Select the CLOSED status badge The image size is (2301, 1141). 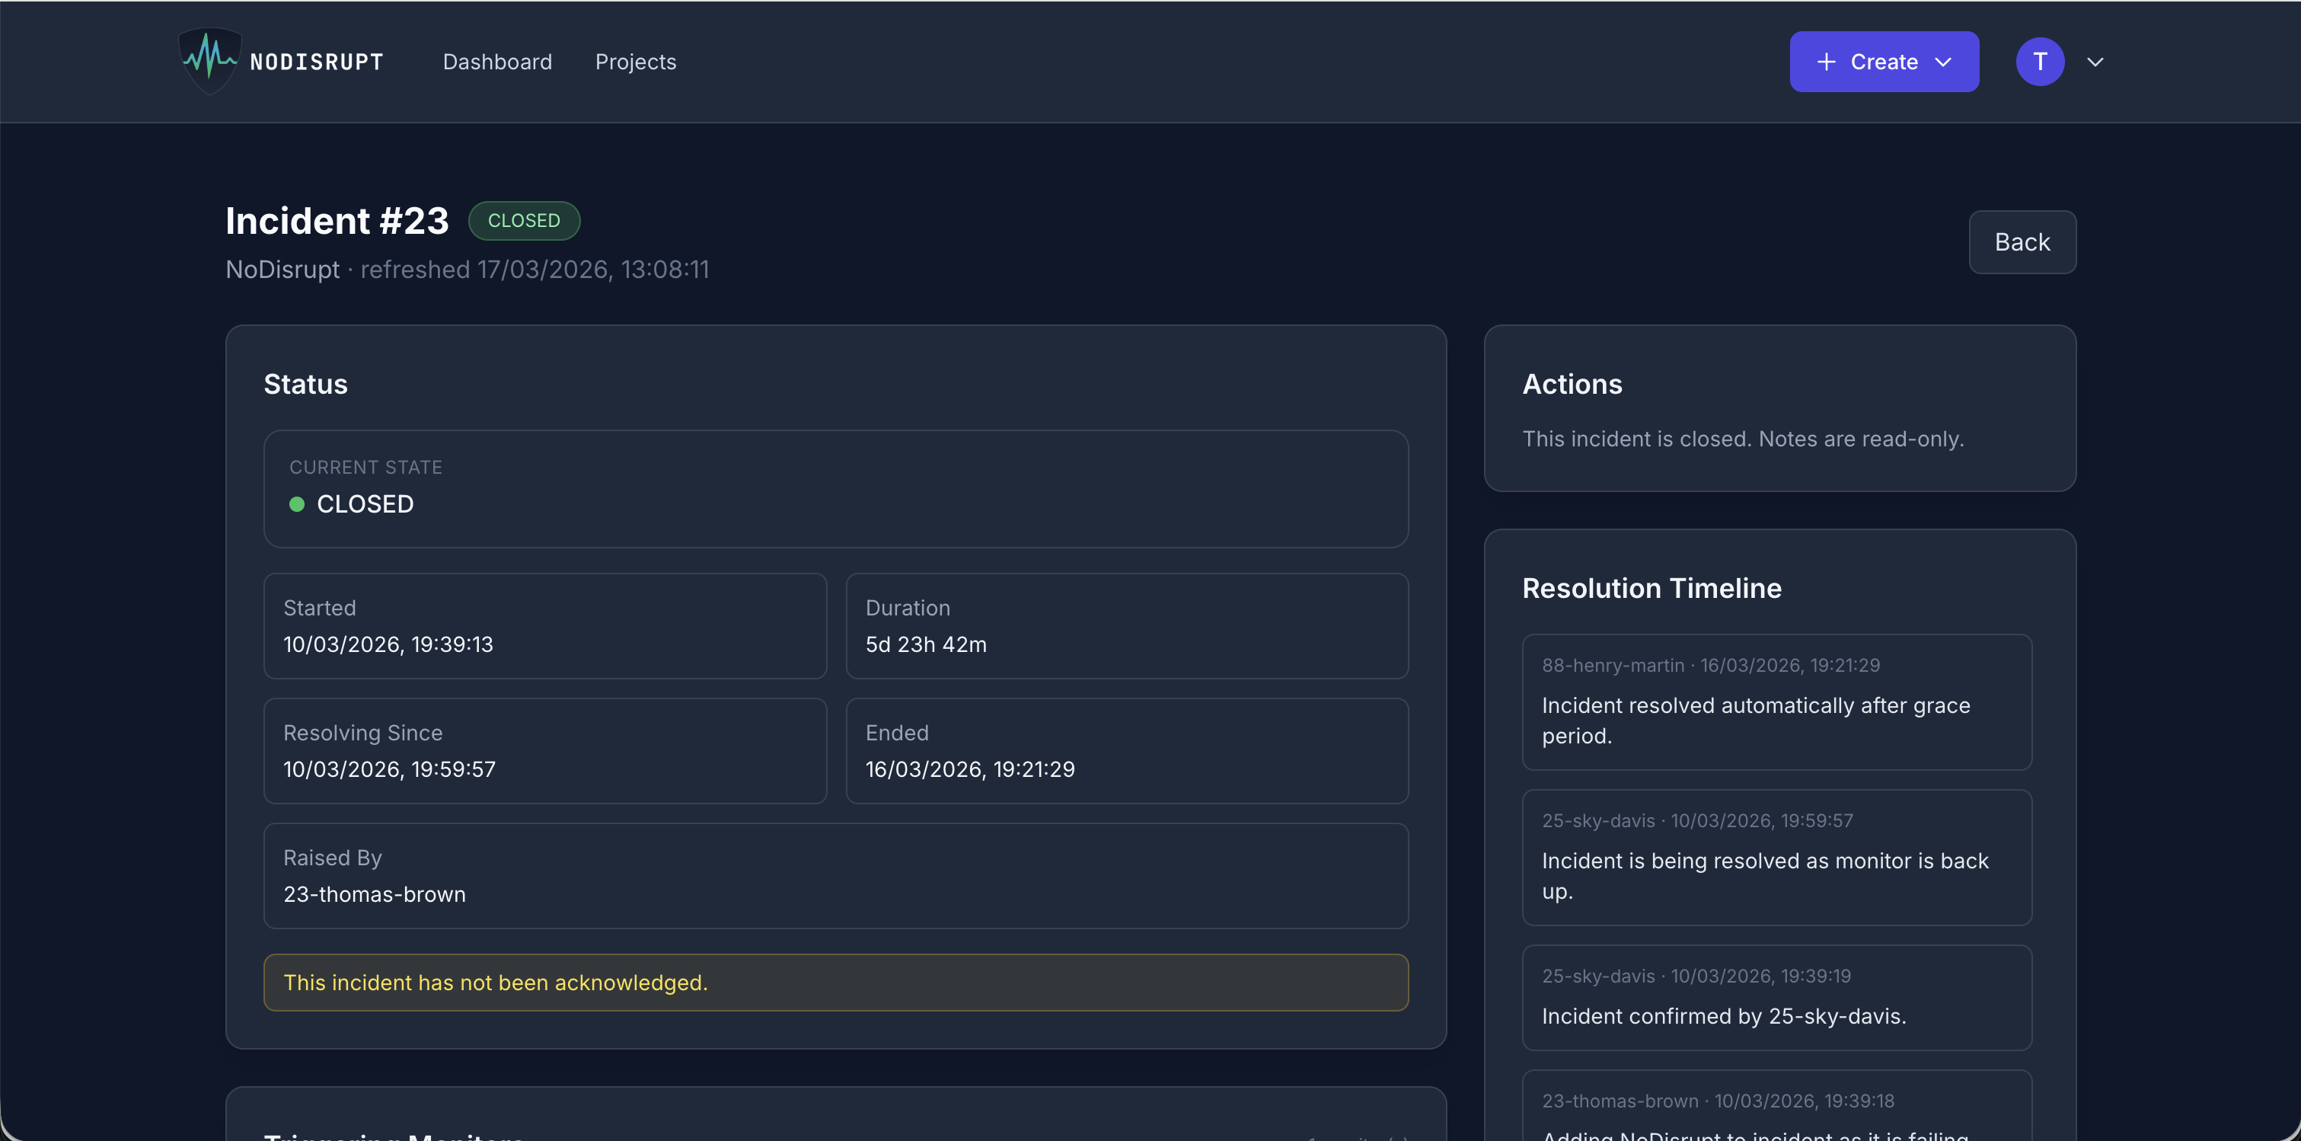[x=525, y=221]
